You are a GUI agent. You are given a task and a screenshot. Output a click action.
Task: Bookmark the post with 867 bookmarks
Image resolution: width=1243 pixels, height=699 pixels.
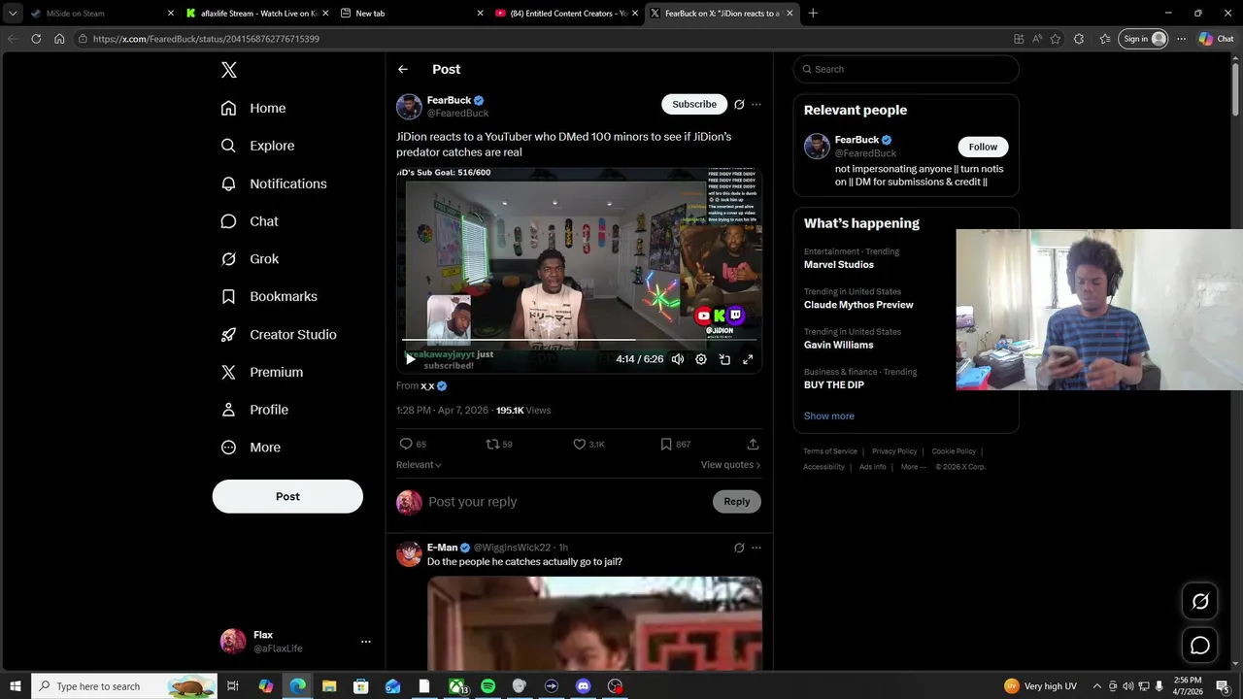pos(676,444)
